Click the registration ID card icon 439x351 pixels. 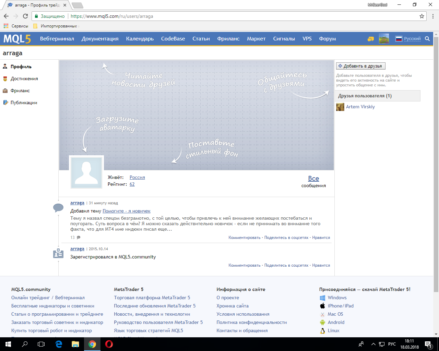click(58, 254)
